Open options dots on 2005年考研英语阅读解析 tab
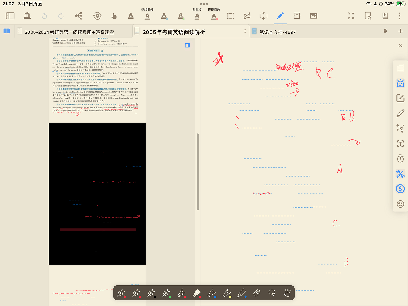 [x=245, y=31]
